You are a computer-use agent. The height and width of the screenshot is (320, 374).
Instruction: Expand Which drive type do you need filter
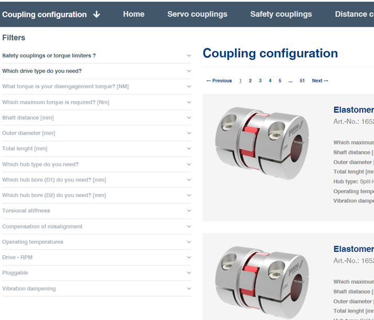[x=189, y=71]
